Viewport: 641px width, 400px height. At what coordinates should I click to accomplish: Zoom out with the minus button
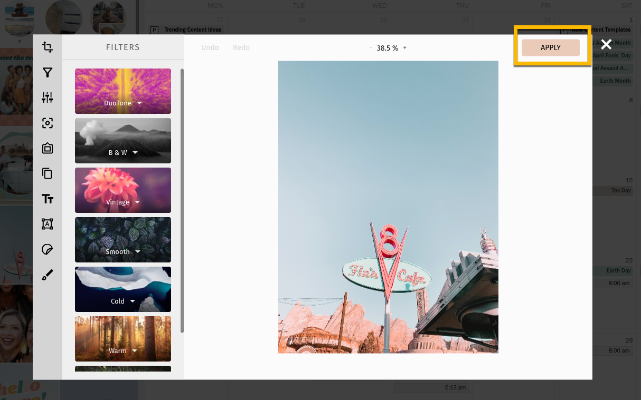pos(371,47)
